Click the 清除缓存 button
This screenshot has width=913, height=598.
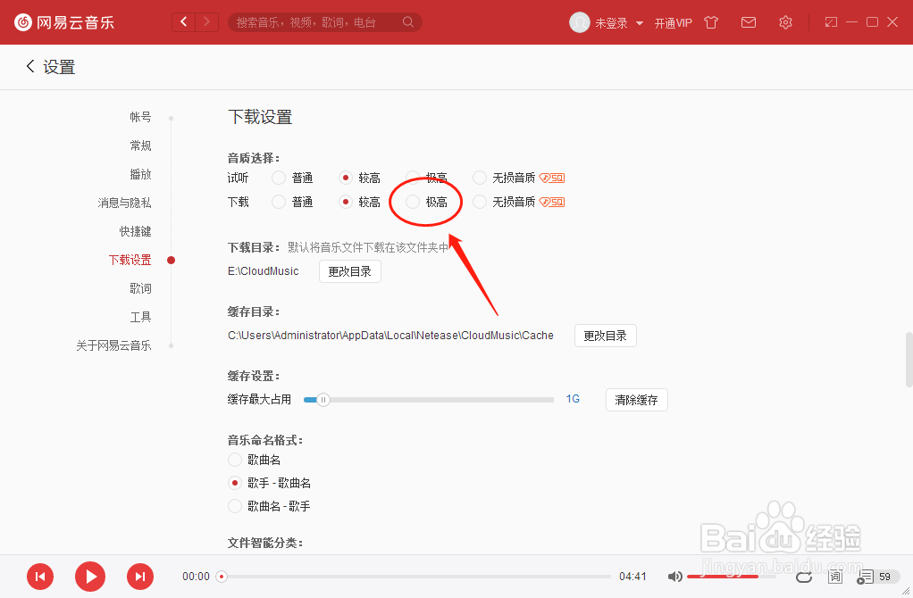[x=636, y=400]
